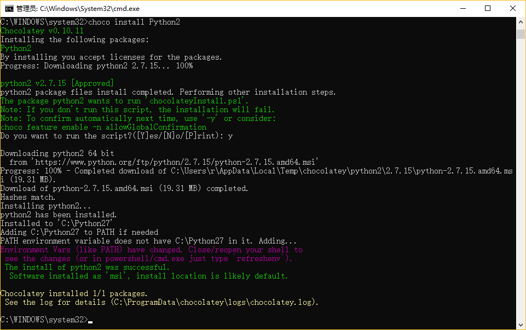Click the blinking cursor at the last prompt
Image resolution: width=526 pixels, height=330 pixels.
[x=90, y=320]
